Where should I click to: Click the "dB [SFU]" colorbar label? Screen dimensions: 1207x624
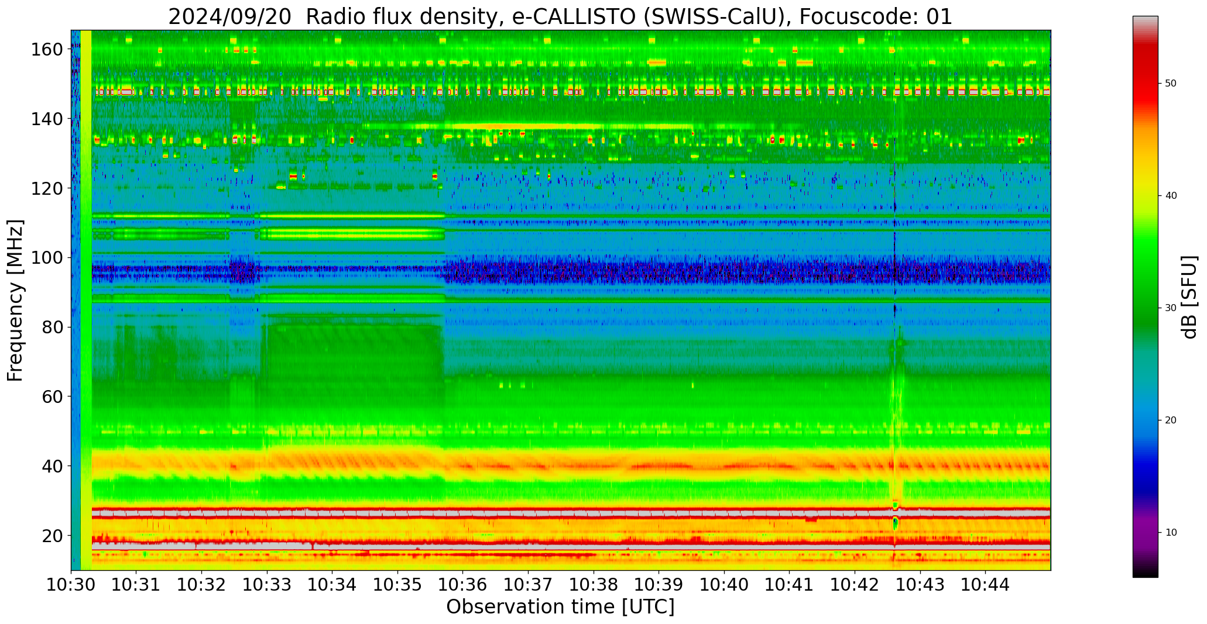[x=1189, y=297]
